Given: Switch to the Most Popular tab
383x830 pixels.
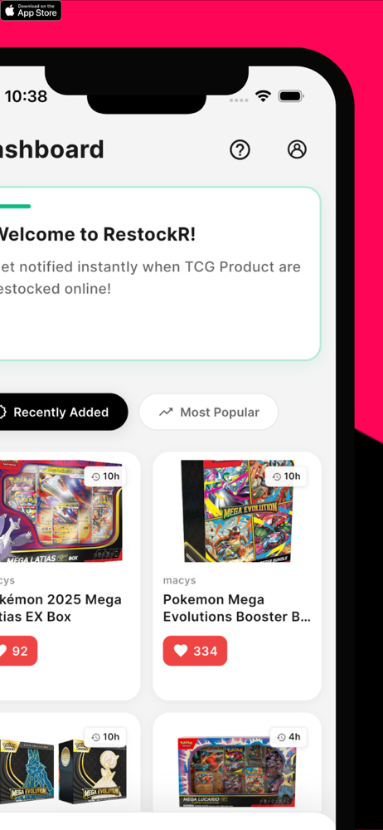Looking at the screenshot, I should (x=208, y=412).
